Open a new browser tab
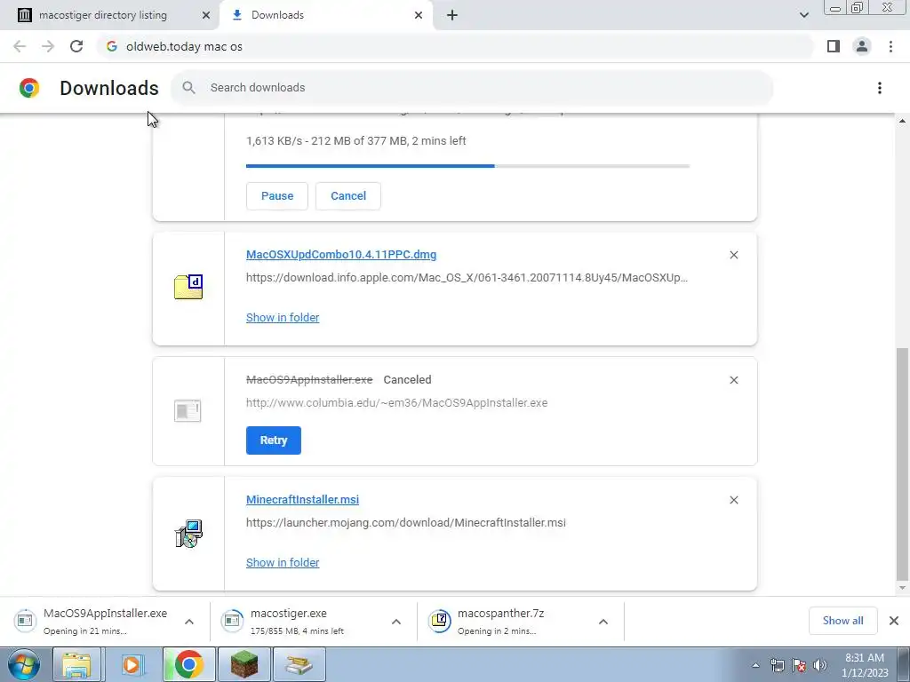The image size is (910, 682). (x=452, y=15)
